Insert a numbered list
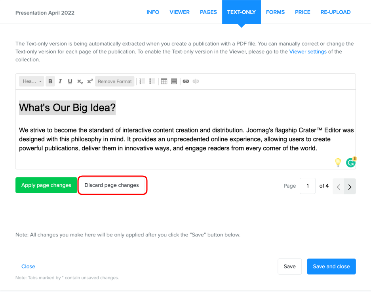 click(x=143, y=81)
